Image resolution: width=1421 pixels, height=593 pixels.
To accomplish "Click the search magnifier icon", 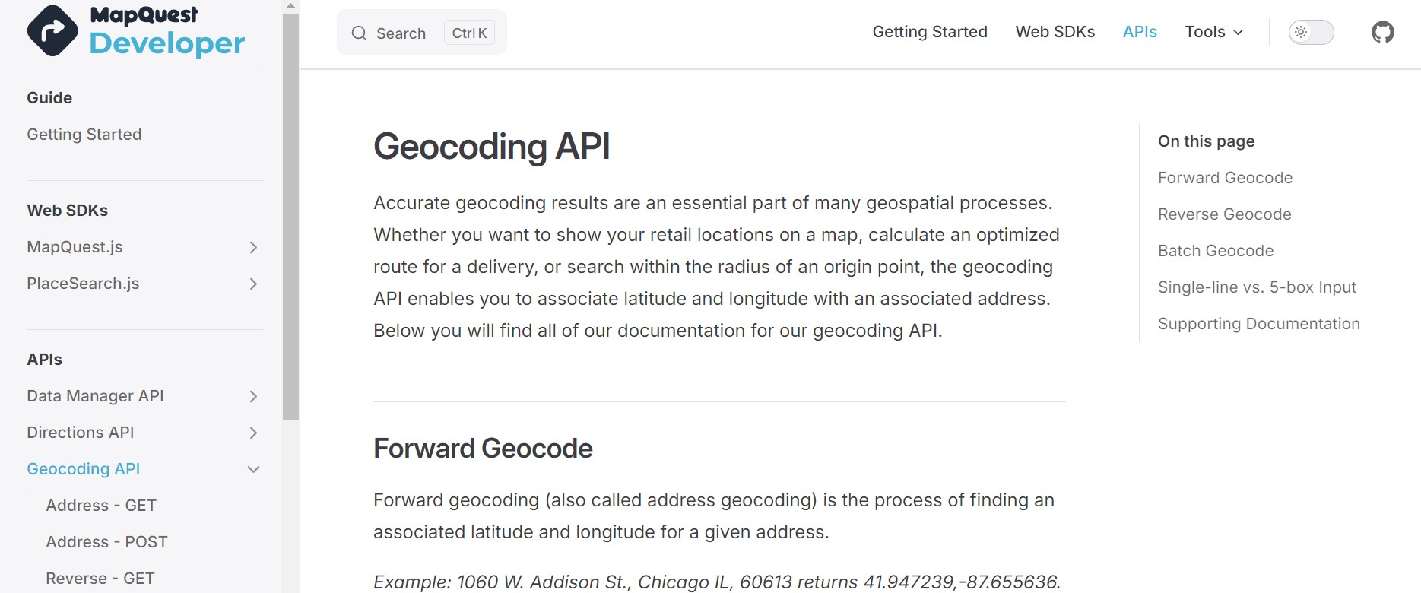I will point(359,33).
